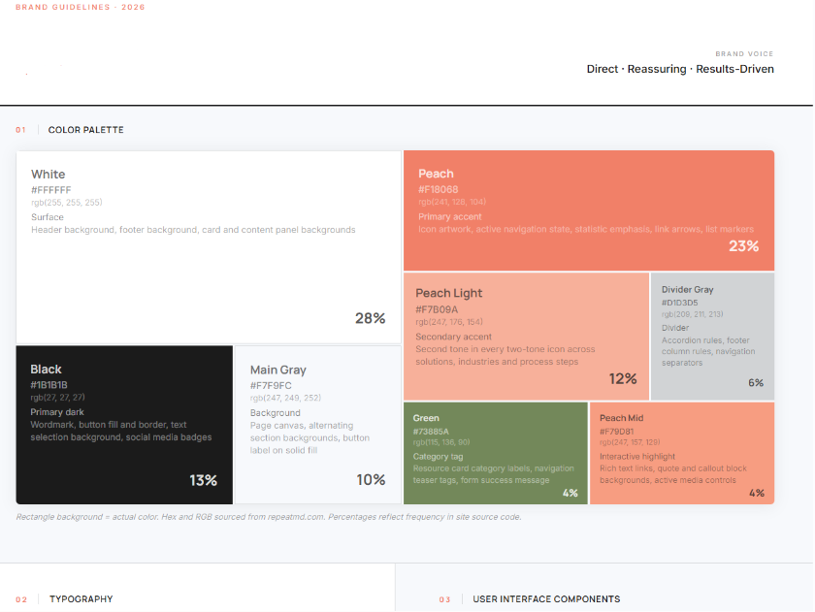Screen dimensions: 815x612
Task: Click the White color swatch block
Action: [209, 247]
